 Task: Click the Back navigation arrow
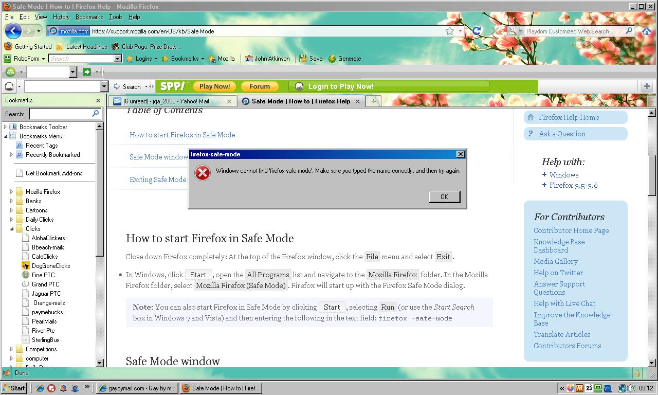[x=13, y=31]
